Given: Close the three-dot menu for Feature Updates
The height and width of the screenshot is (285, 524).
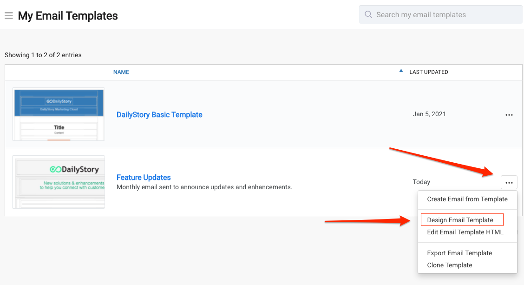Looking at the screenshot, I should 509,183.
